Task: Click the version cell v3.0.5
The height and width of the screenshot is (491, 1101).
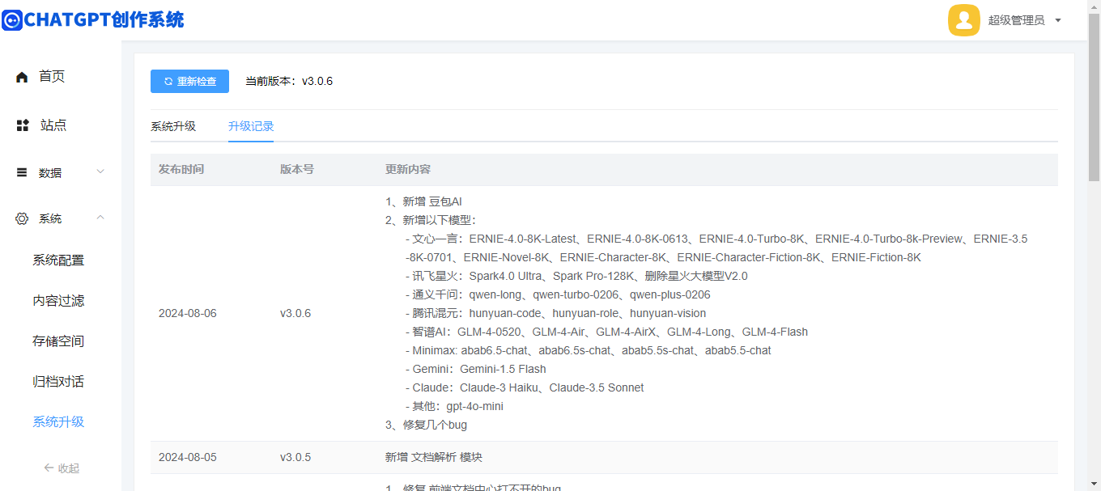Action: click(x=295, y=458)
